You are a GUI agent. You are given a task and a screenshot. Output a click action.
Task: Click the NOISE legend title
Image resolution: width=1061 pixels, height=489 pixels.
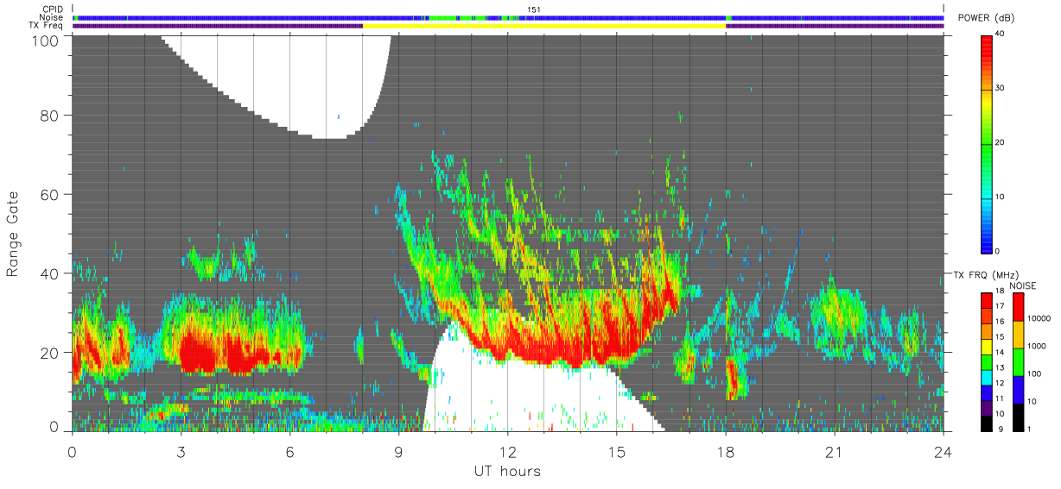pyautogui.click(x=1023, y=285)
